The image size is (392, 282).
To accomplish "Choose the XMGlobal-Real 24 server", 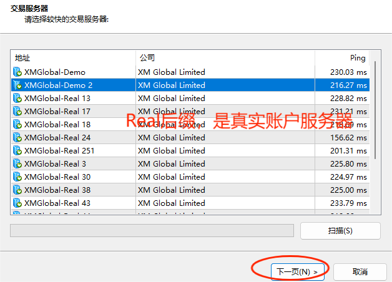I will tap(57, 137).
